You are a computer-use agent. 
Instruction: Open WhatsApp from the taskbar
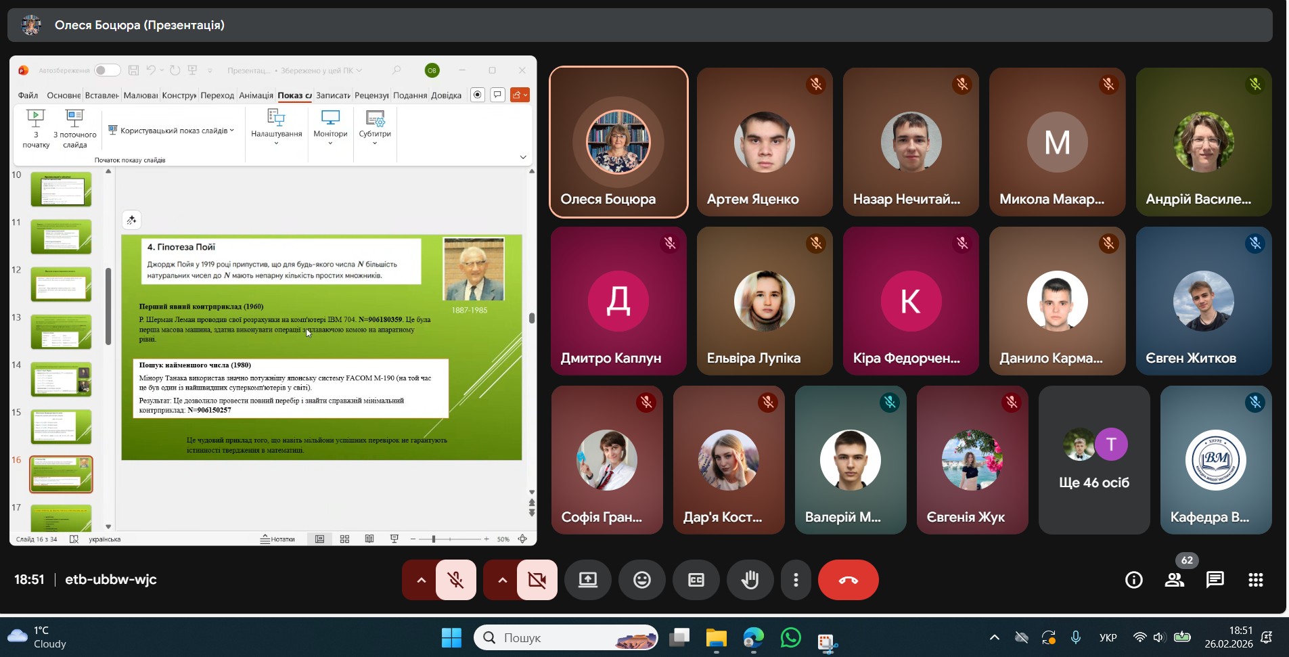click(x=790, y=638)
